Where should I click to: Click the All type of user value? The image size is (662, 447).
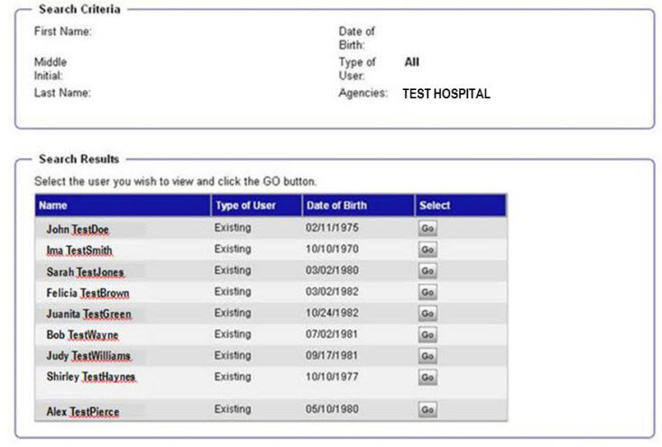[x=411, y=62]
